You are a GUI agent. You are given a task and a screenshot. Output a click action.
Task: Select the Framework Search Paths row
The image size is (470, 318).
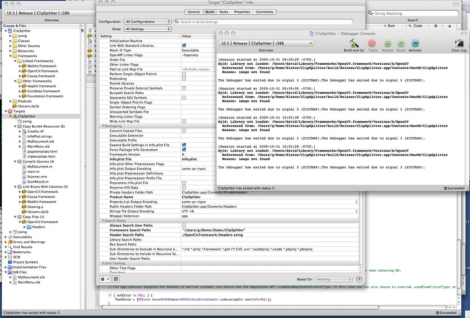[229, 230]
